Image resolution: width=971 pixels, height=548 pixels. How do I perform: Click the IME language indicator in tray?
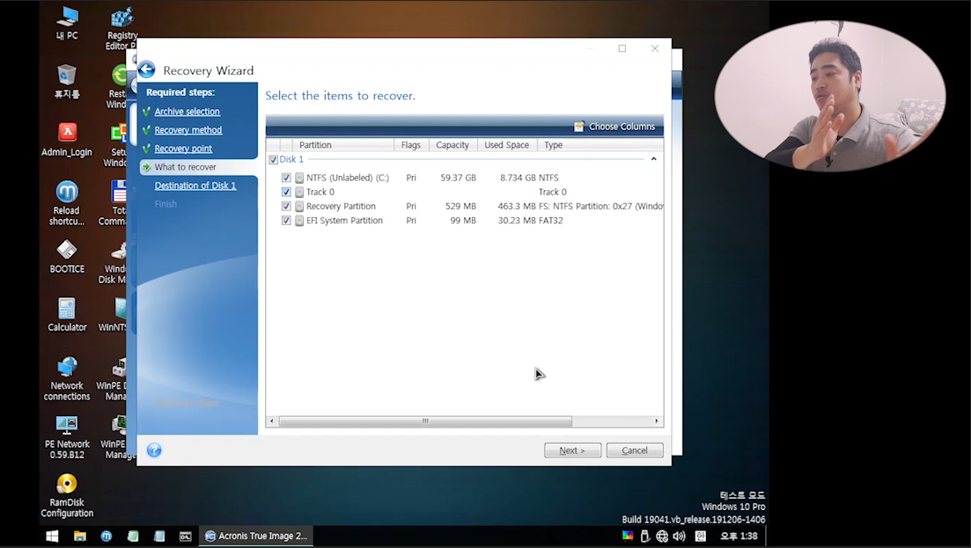701,537
